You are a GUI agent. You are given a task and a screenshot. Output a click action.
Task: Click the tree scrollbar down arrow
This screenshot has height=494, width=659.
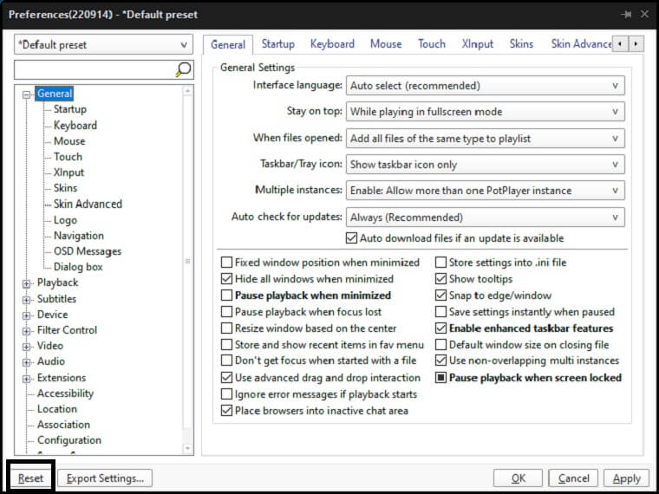point(187,449)
